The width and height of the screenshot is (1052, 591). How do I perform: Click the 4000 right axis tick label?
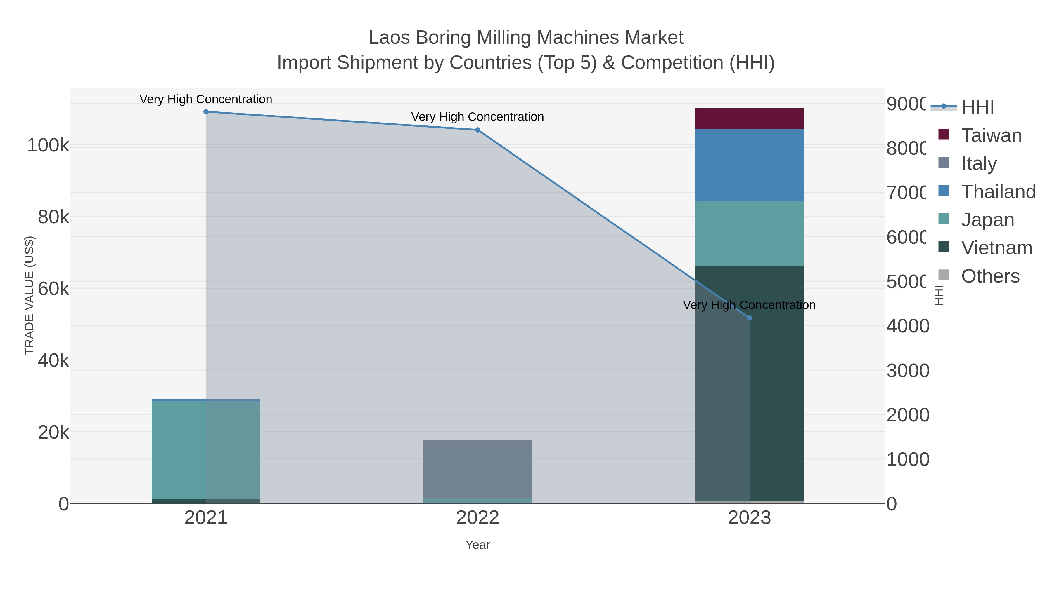click(x=908, y=326)
